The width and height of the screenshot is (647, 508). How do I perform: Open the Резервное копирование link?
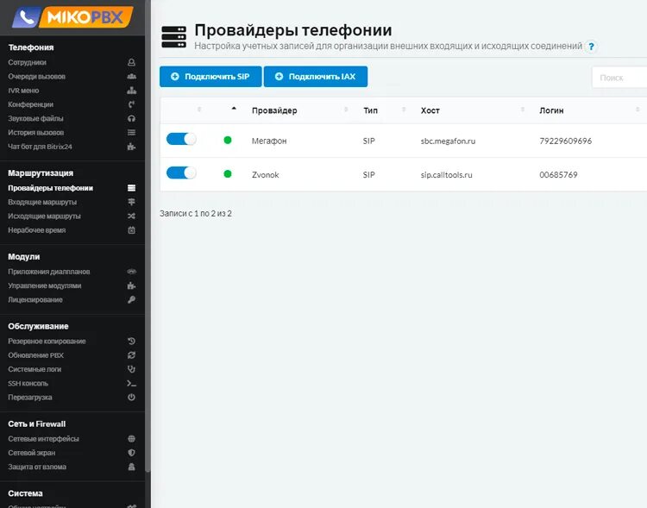click(x=47, y=342)
